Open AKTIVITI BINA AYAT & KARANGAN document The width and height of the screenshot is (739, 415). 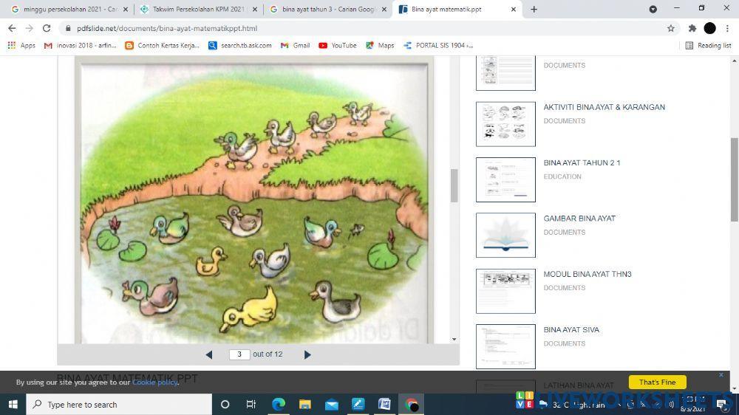tap(604, 107)
